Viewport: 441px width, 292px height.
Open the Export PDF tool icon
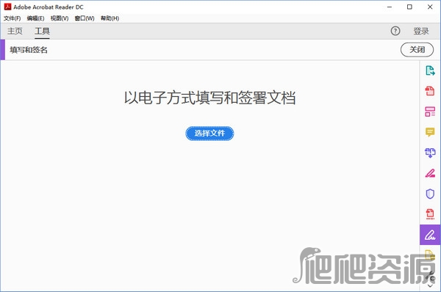(x=430, y=70)
